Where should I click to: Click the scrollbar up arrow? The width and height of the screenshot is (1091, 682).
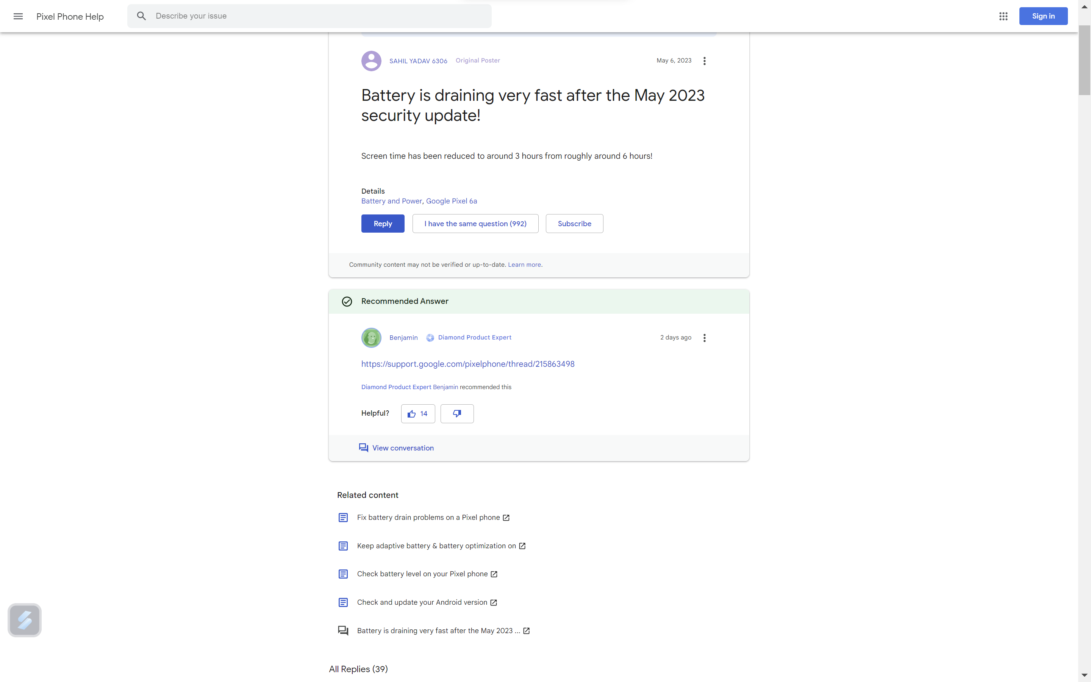[x=1084, y=6]
